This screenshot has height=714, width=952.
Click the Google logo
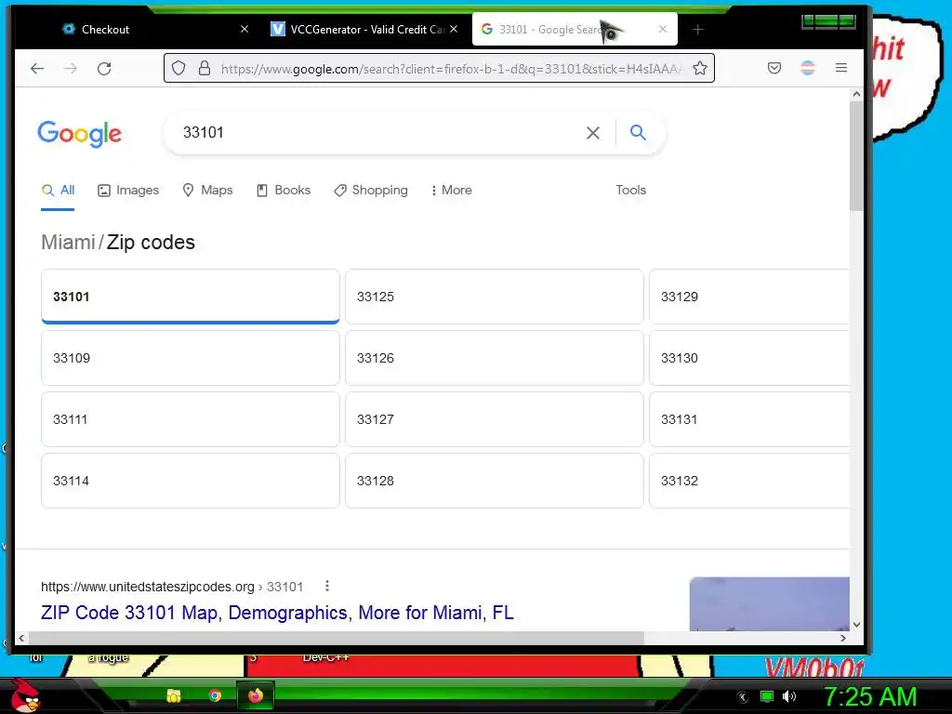80,134
